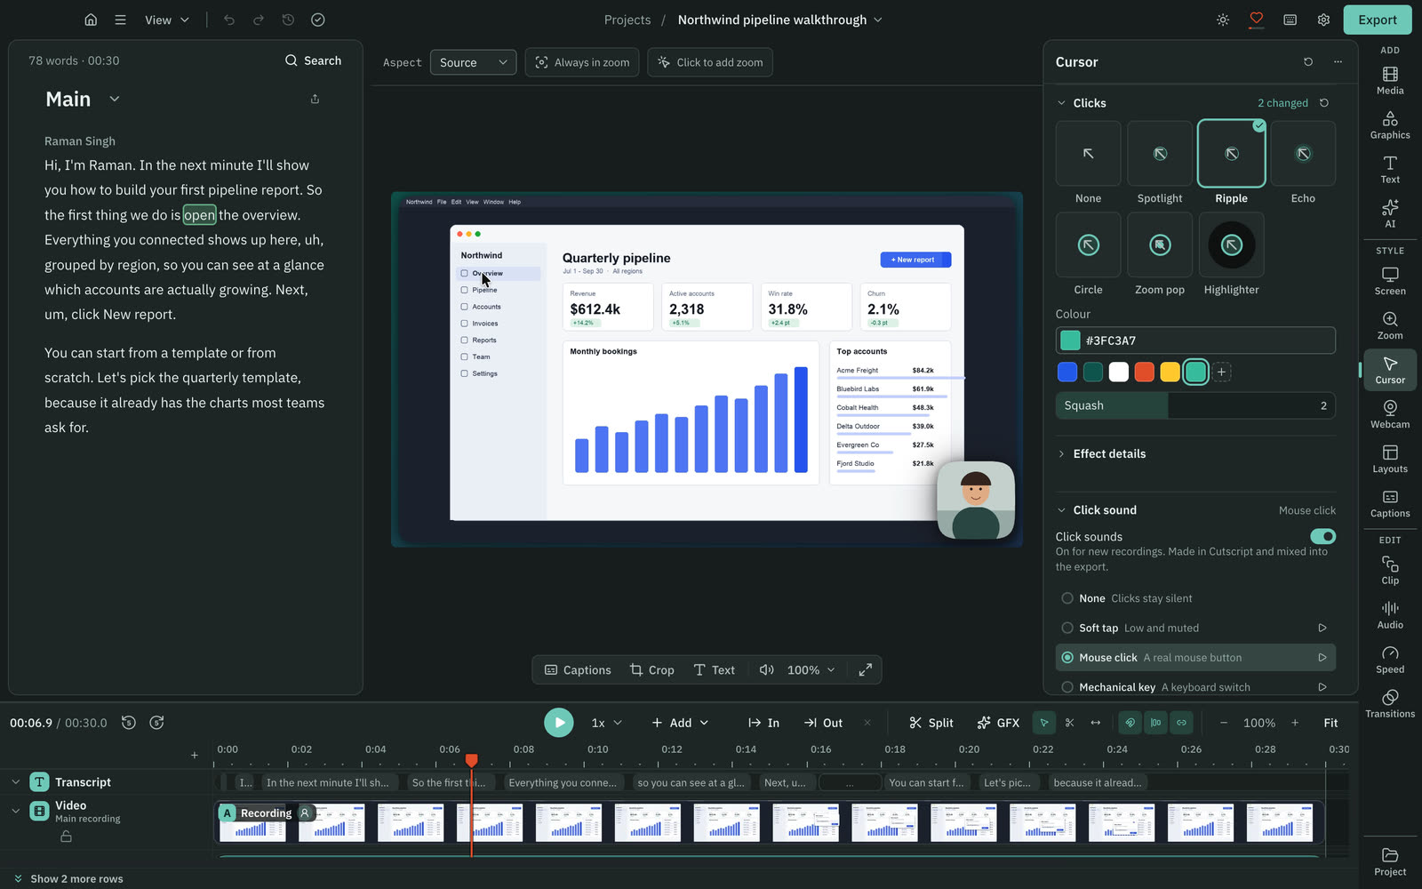1422x889 pixels.
Task: Select the Mouse click sound option
Action: click(1195, 658)
